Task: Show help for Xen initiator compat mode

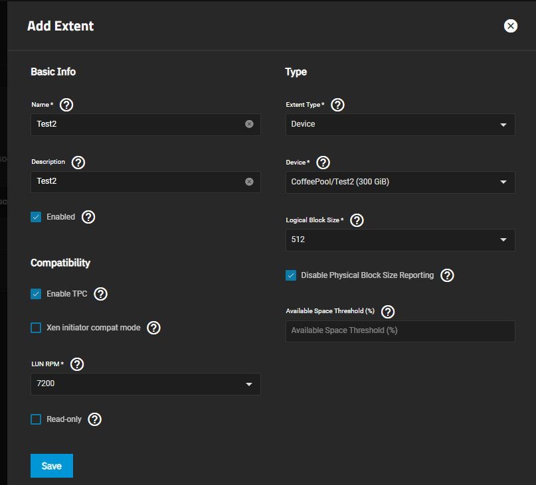Action: point(153,328)
